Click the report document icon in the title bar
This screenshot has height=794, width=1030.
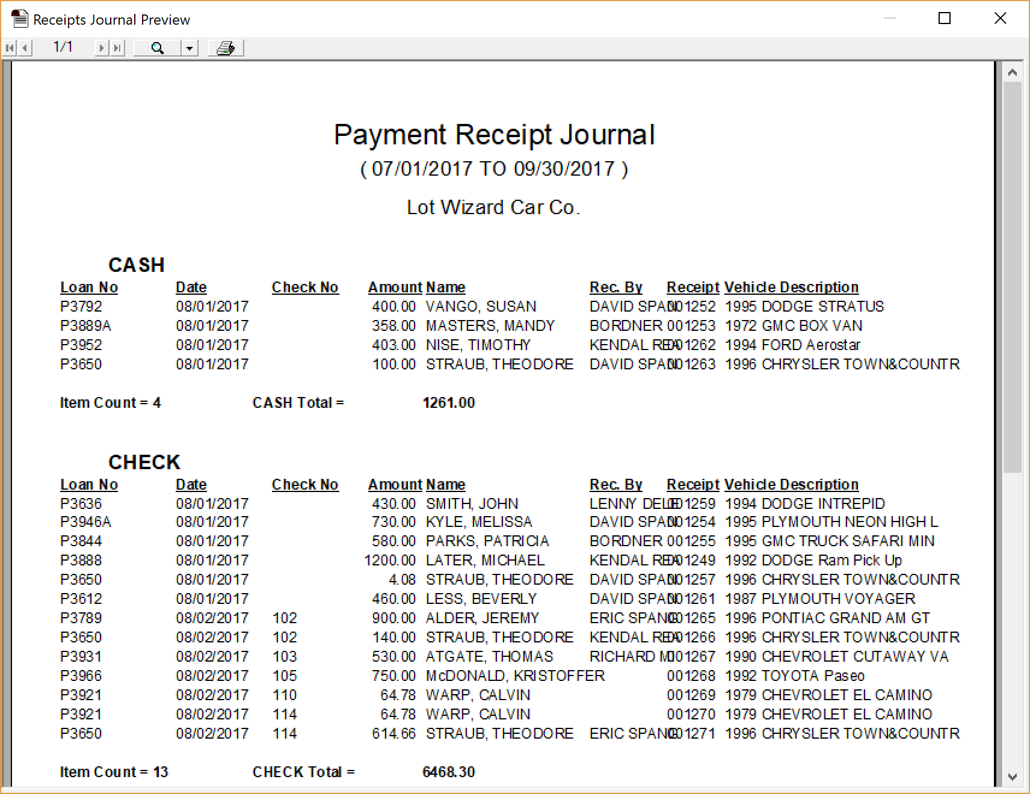[x=20, y=19]
